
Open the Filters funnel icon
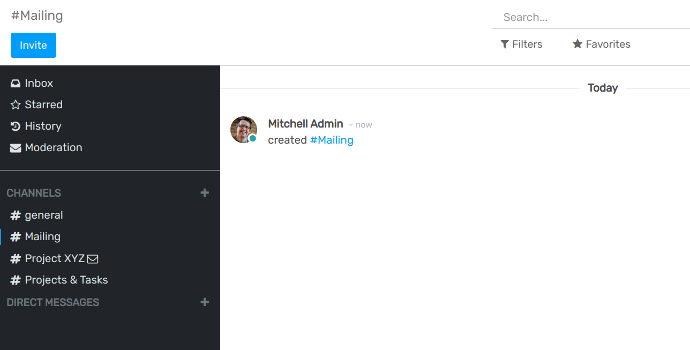(504, 44)
